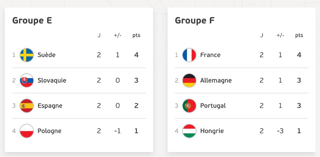
Task: Click the Groupe F heading
Action: (x=195, y=21)
